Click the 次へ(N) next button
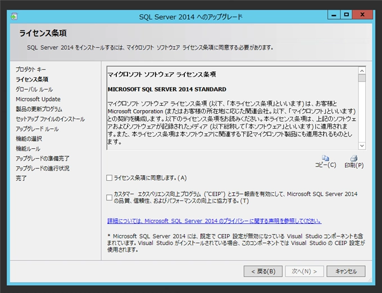This screenshot has width=382, height=293. (304, 271)
